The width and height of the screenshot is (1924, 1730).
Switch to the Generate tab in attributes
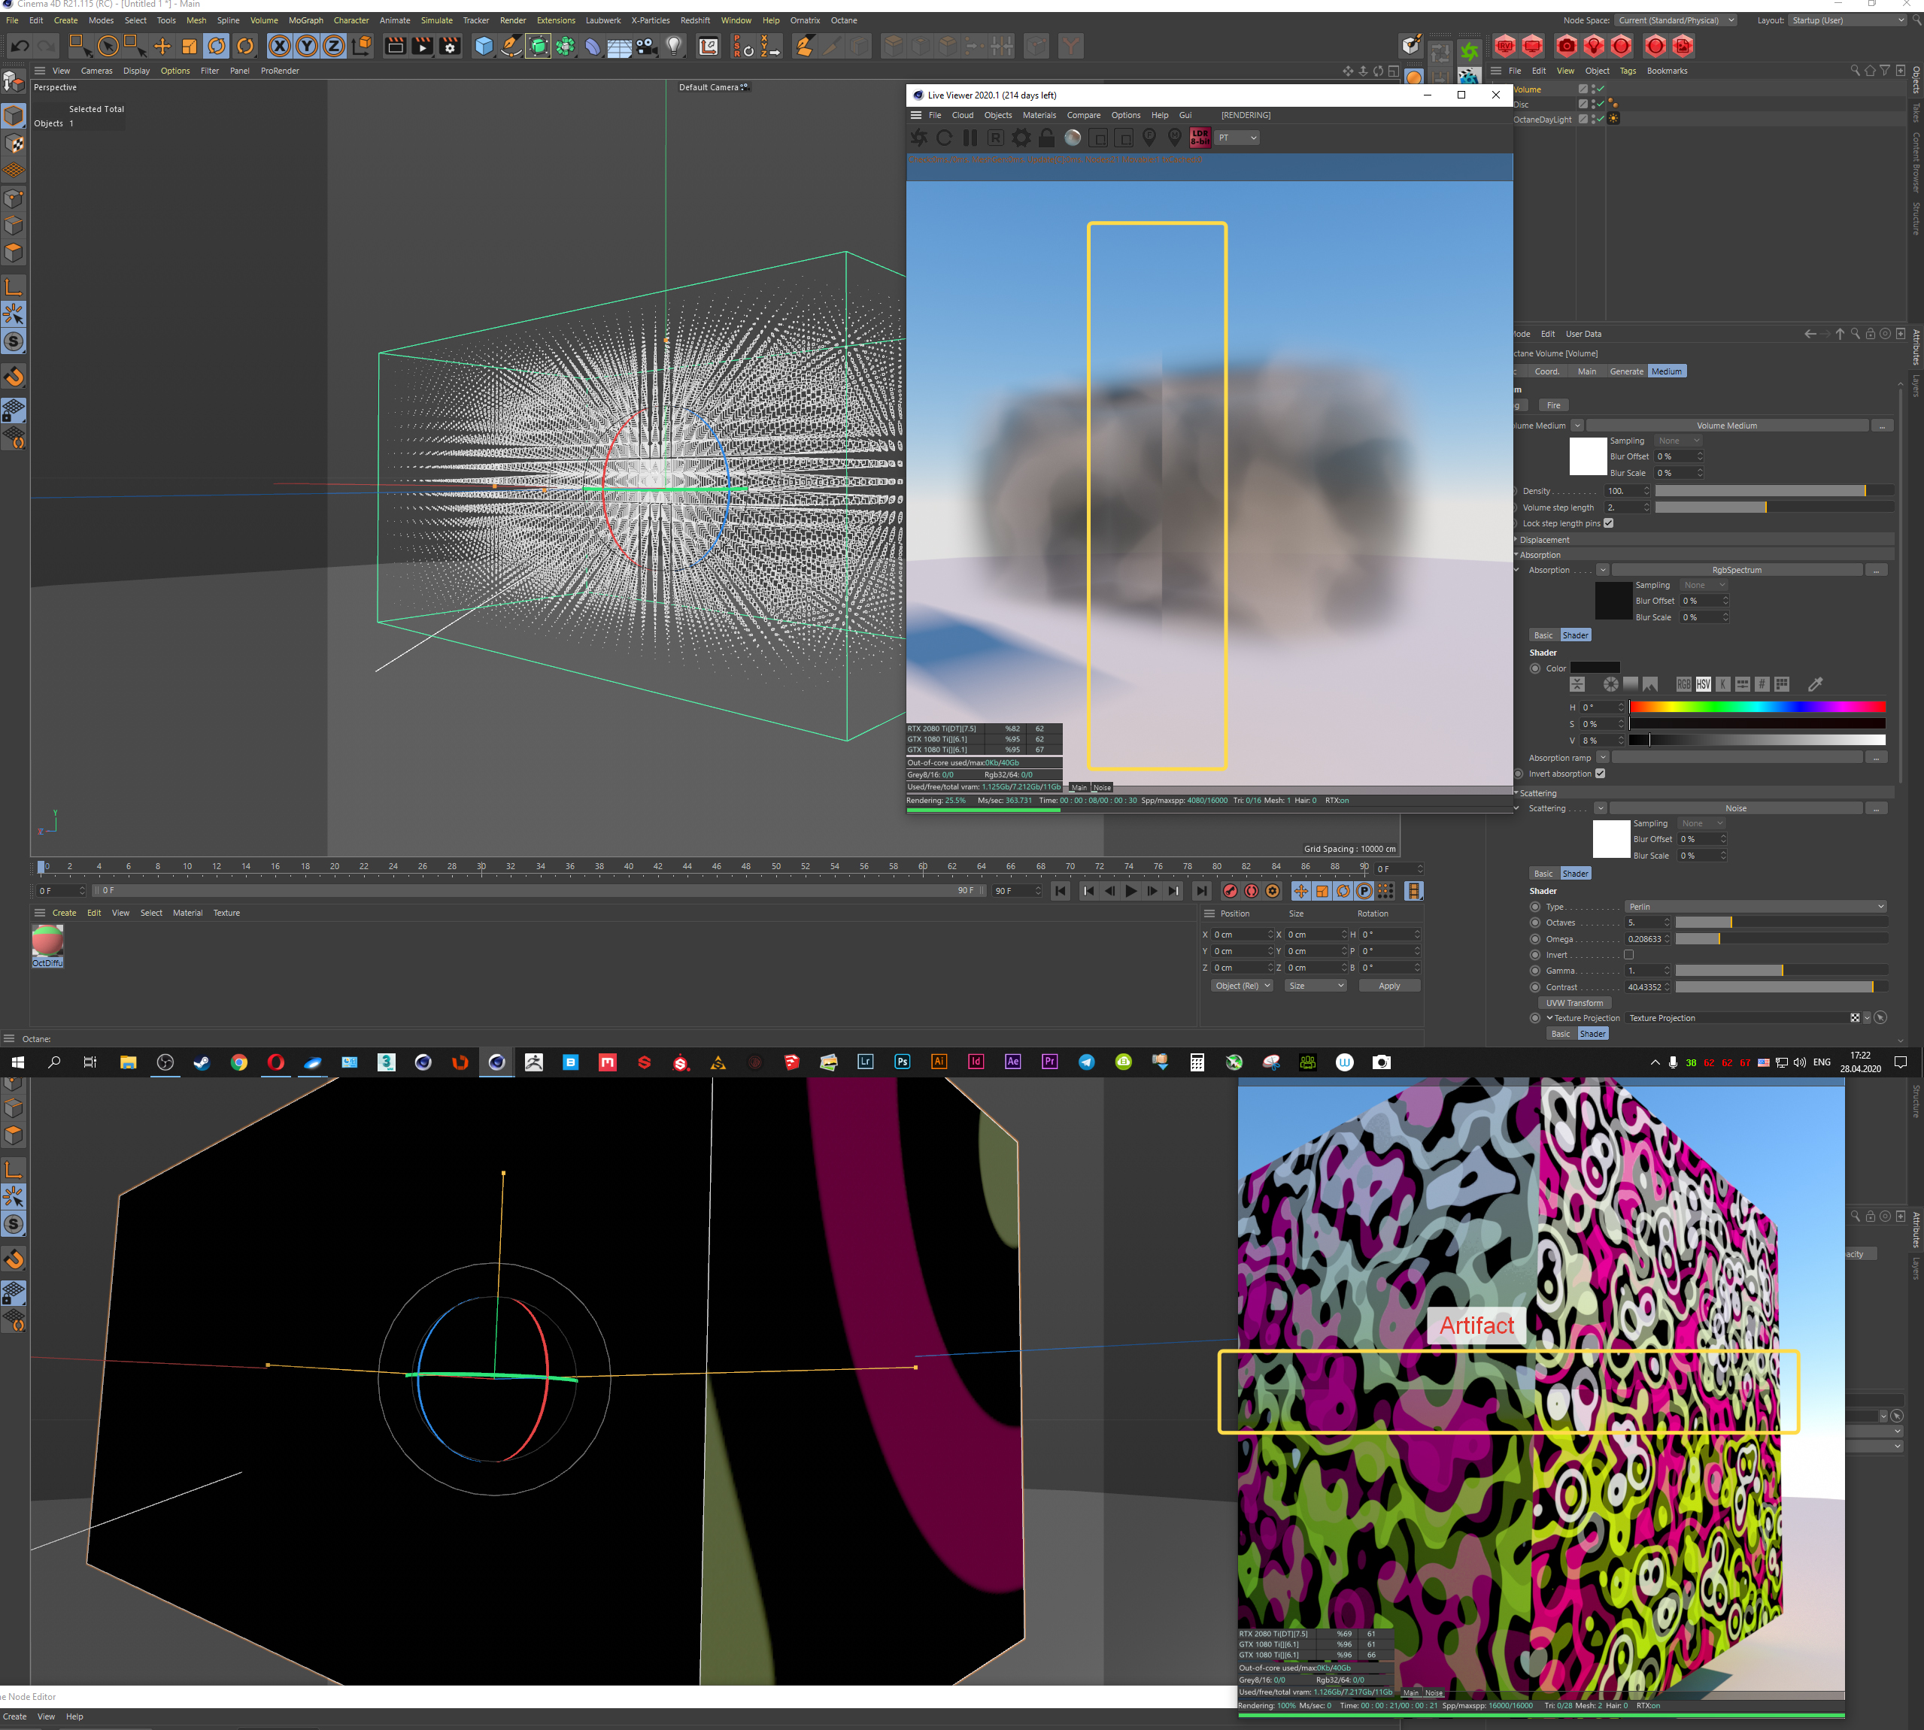pyautogui.click(x=1625, y=371)
